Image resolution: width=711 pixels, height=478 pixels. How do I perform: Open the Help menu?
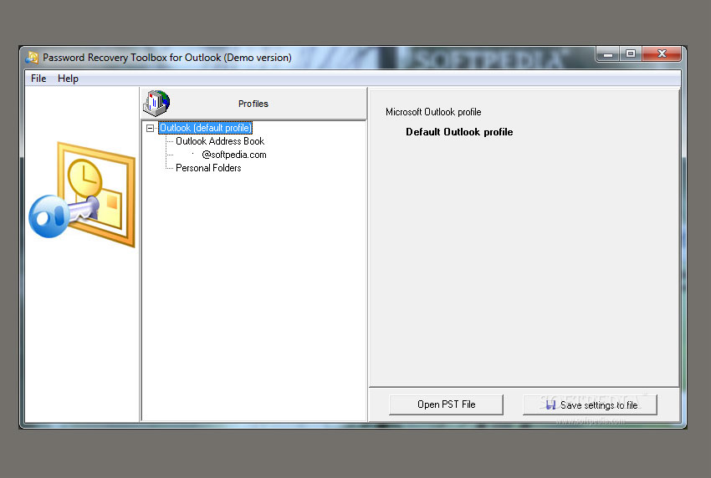tap(68, 79)
